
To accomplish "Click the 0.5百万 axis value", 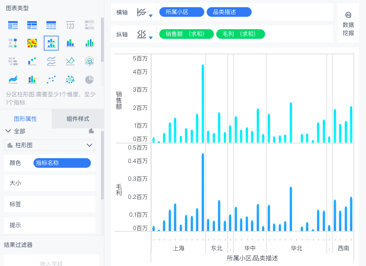I will (138, 148).
